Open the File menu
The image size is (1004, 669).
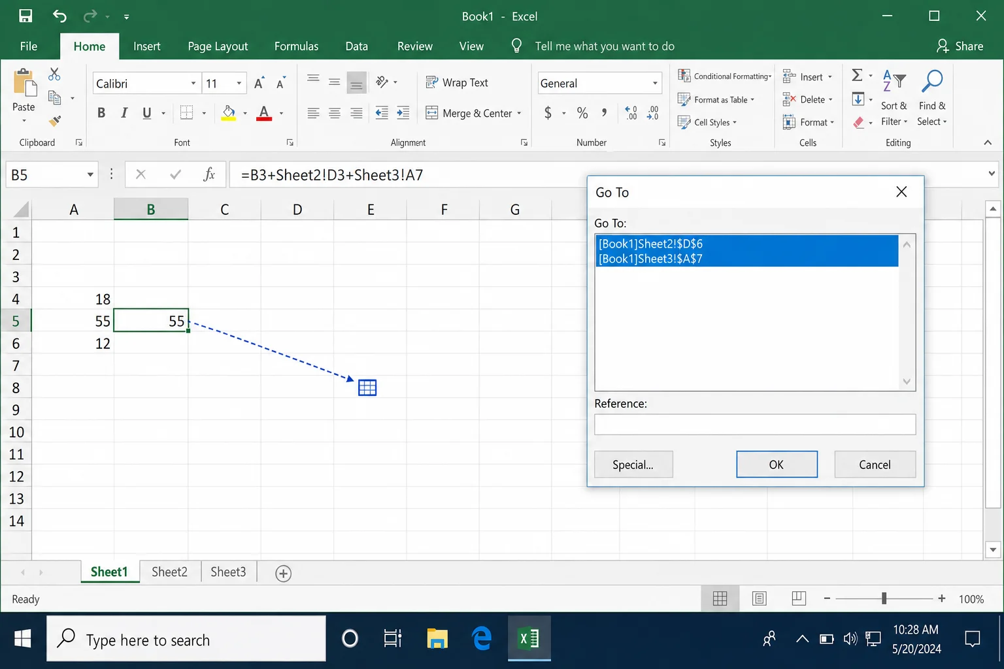point(29,46)
